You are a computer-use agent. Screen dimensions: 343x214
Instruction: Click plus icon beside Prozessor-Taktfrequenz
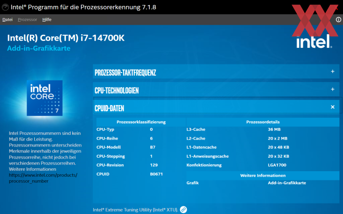332,72
